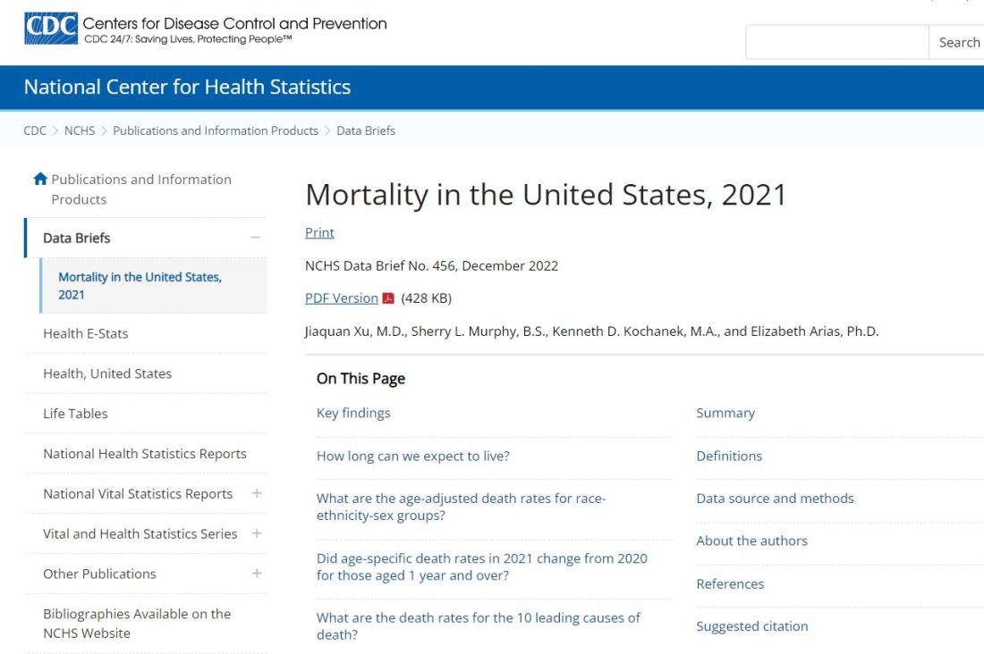
Task: Jump to age-specific death rates 2021 change question
Action: pos(482,566)
